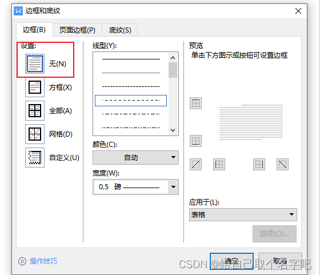Open the 颜色(C) color dropdown
Viewport: 320px width, 275px height.
point(135,157)
